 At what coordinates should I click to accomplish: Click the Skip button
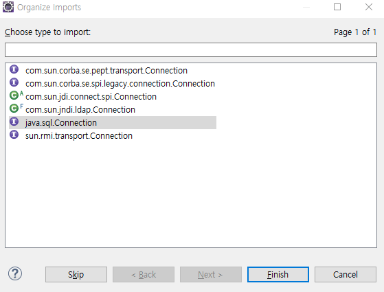coord(76,274)
